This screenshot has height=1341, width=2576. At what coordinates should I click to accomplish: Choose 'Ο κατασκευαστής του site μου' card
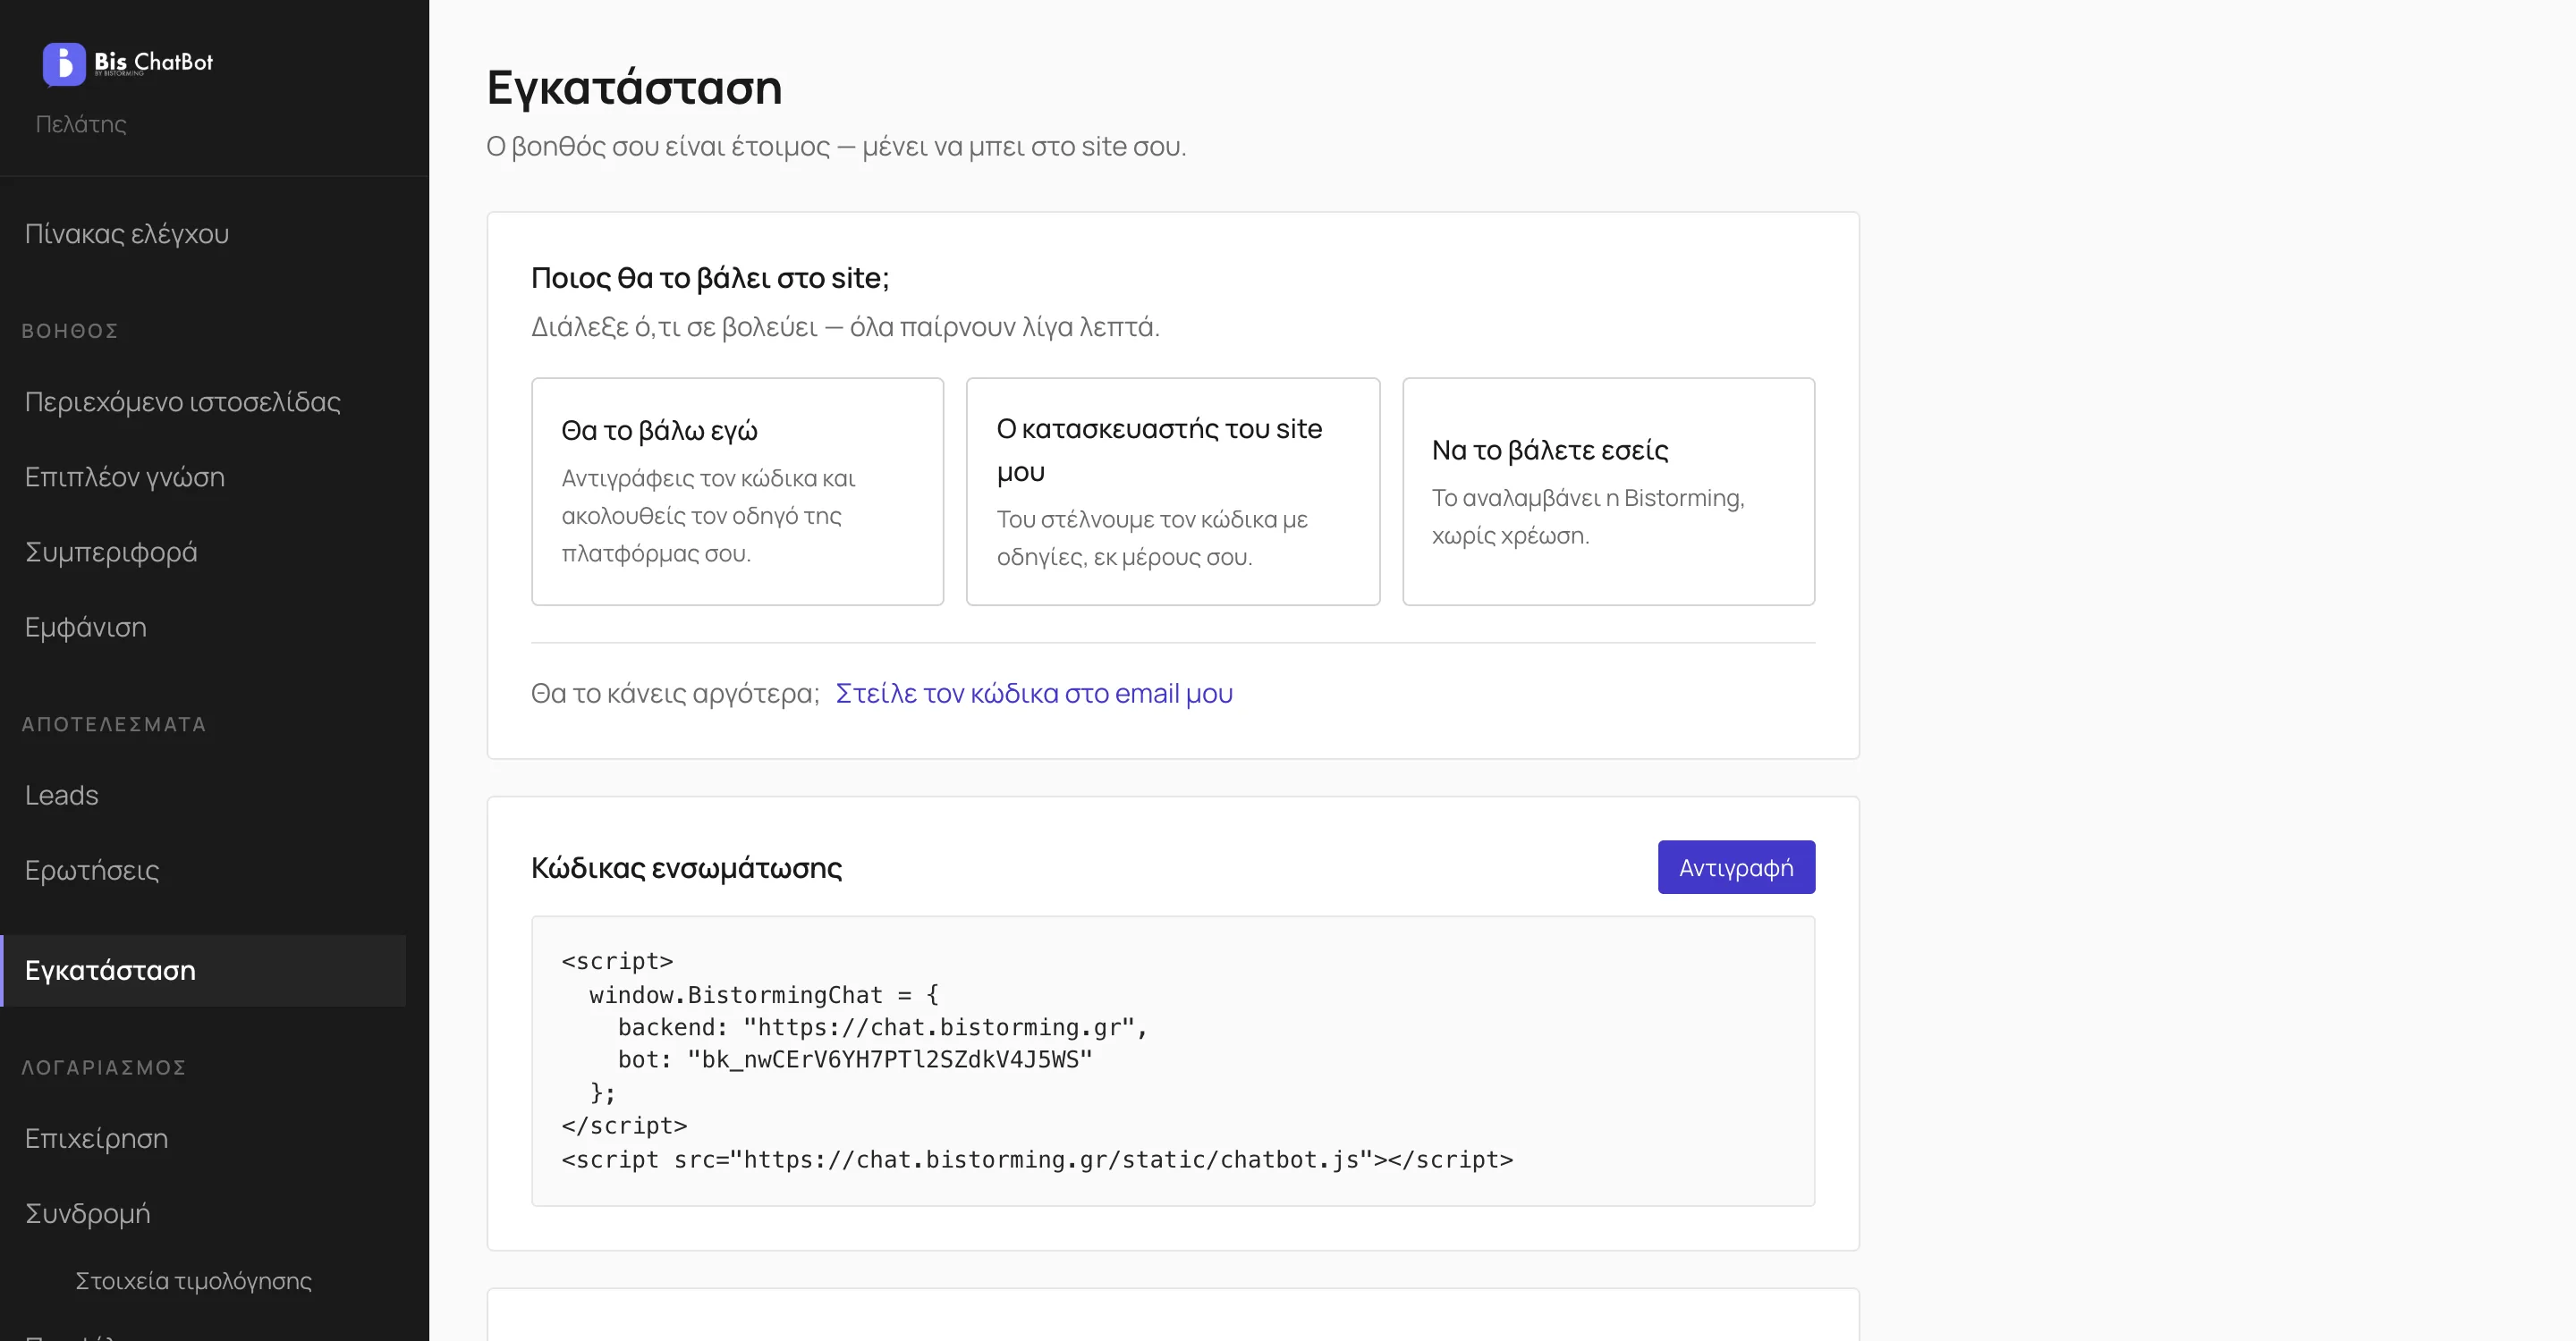pyautogui.click(x=1173, y=492)
